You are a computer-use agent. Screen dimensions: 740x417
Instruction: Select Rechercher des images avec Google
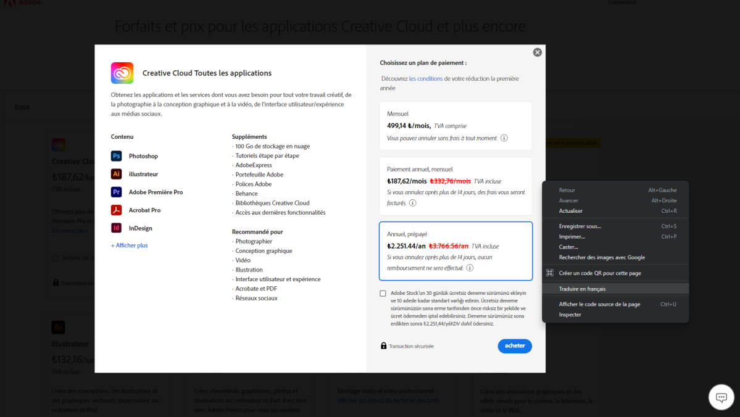pyautogui.click(x=615, y=257)
